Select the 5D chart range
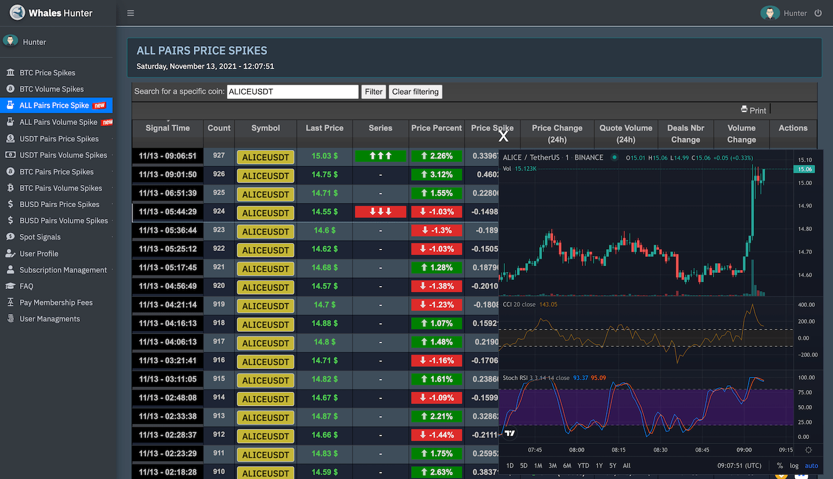The height and width of the screenshot is (479, 833). coord(524,466)
